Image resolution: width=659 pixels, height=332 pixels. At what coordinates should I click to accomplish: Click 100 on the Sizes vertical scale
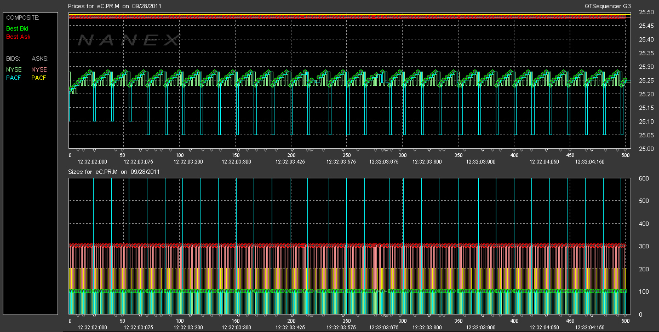pyautogui.click(x=644, y=292)
